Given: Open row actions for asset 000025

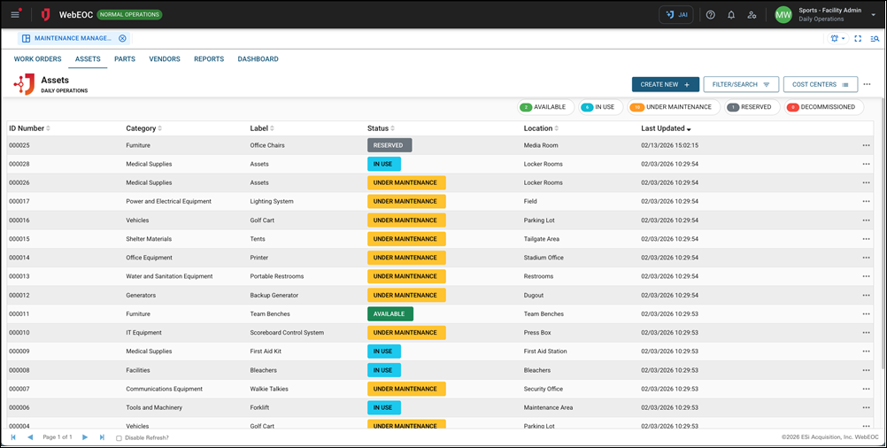Looking at the screenshot, I should point(866,145).
